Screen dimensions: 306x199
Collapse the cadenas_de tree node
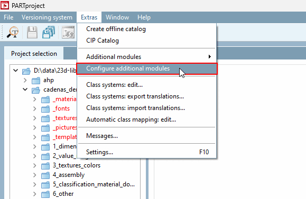(25, 89)
